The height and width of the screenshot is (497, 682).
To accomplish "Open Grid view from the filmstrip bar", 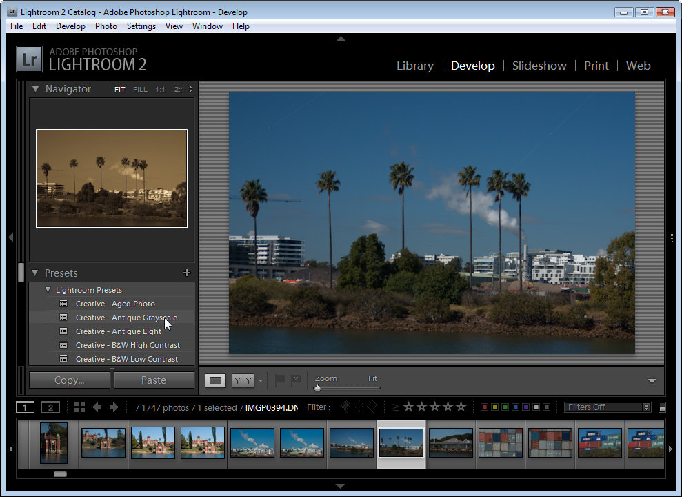I will tap(79, 407).
